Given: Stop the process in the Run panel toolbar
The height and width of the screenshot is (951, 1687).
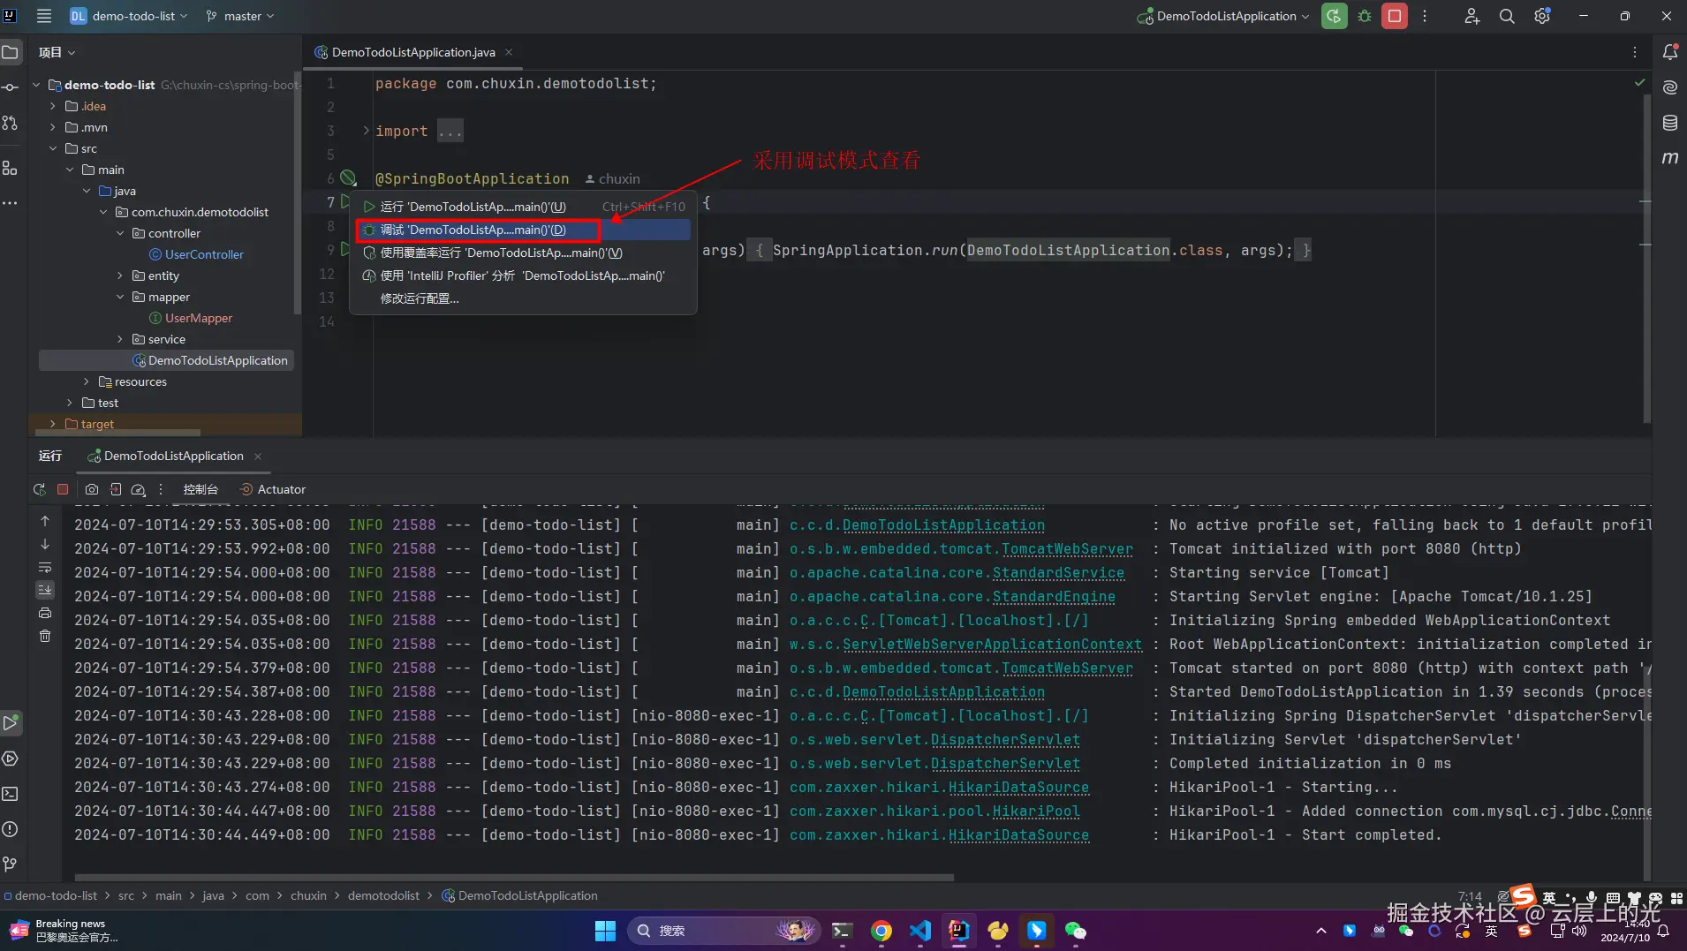Looking at the screenshot, I should [63, 489].
